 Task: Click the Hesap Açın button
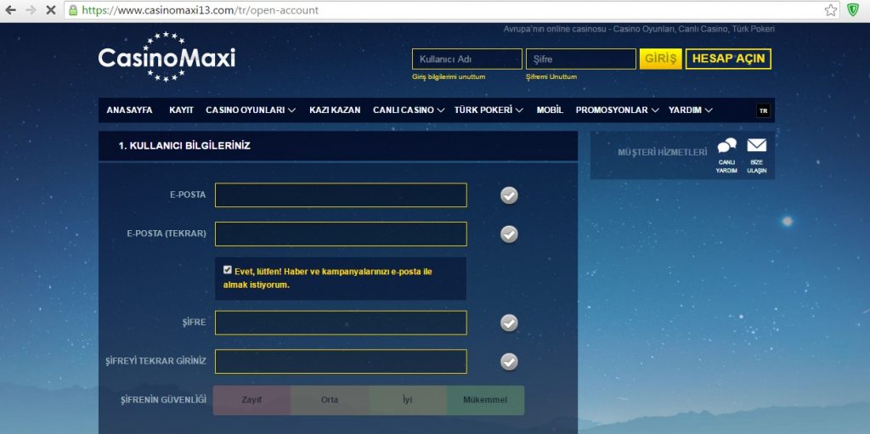click(x=728, y=59)
